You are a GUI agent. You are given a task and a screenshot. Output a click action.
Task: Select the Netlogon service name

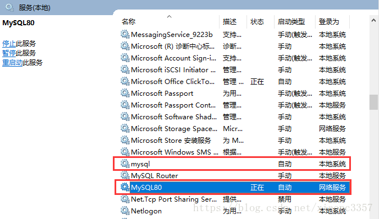point(146,211)
